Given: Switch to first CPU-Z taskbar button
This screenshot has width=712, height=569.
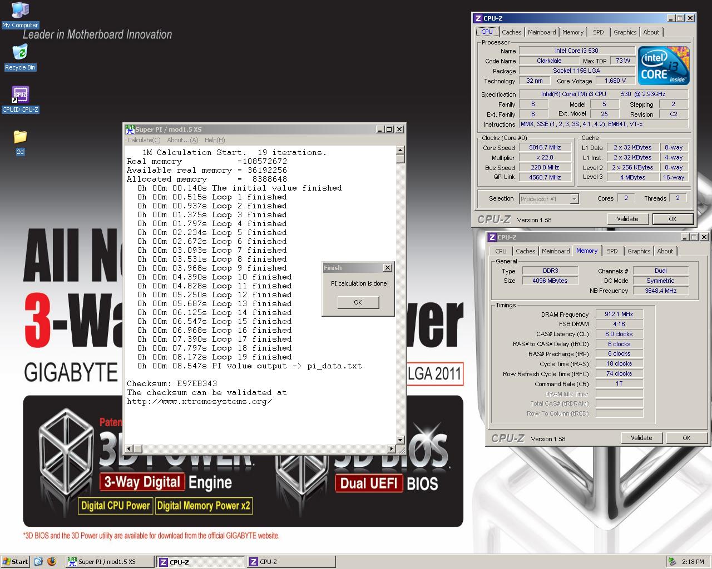Looking at the screenshot, I should click(x=200, y=562).
